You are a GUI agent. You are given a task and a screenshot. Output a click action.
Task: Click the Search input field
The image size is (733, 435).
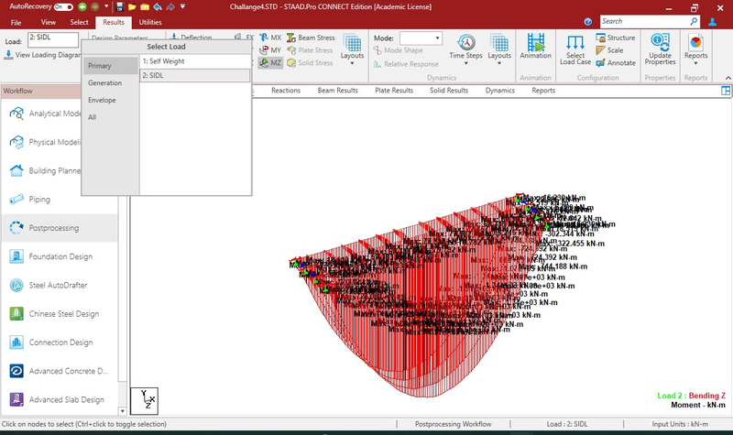click(649, 21)
